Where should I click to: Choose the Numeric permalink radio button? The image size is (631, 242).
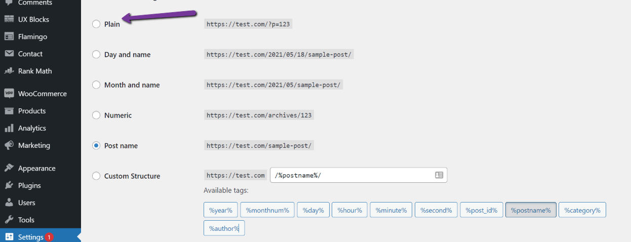click(x=96, y=115)
